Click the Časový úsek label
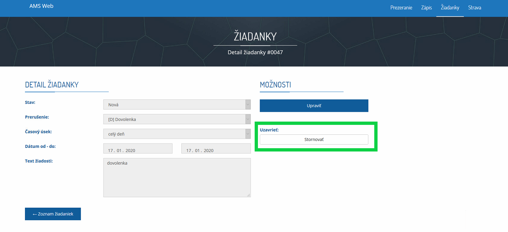 point(38,132)
